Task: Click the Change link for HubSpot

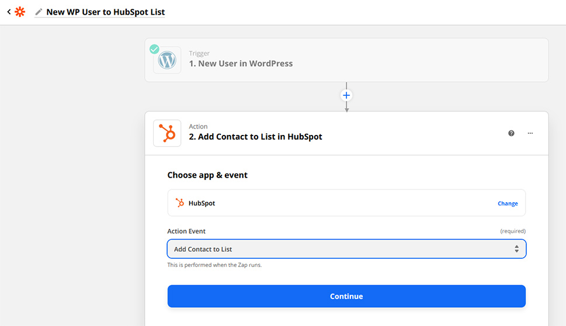Action: coord(508,203)
